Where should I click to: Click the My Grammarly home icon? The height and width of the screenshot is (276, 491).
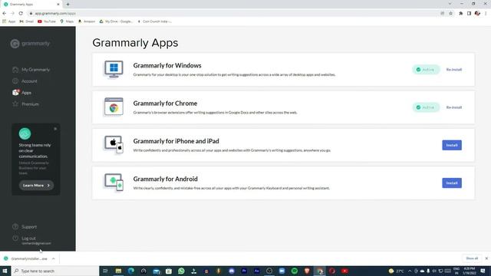pos(15,70)
